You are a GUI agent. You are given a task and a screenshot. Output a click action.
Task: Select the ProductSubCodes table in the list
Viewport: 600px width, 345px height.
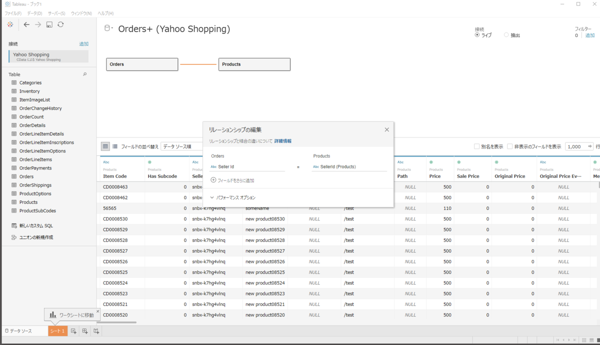[x=37, y=210]
